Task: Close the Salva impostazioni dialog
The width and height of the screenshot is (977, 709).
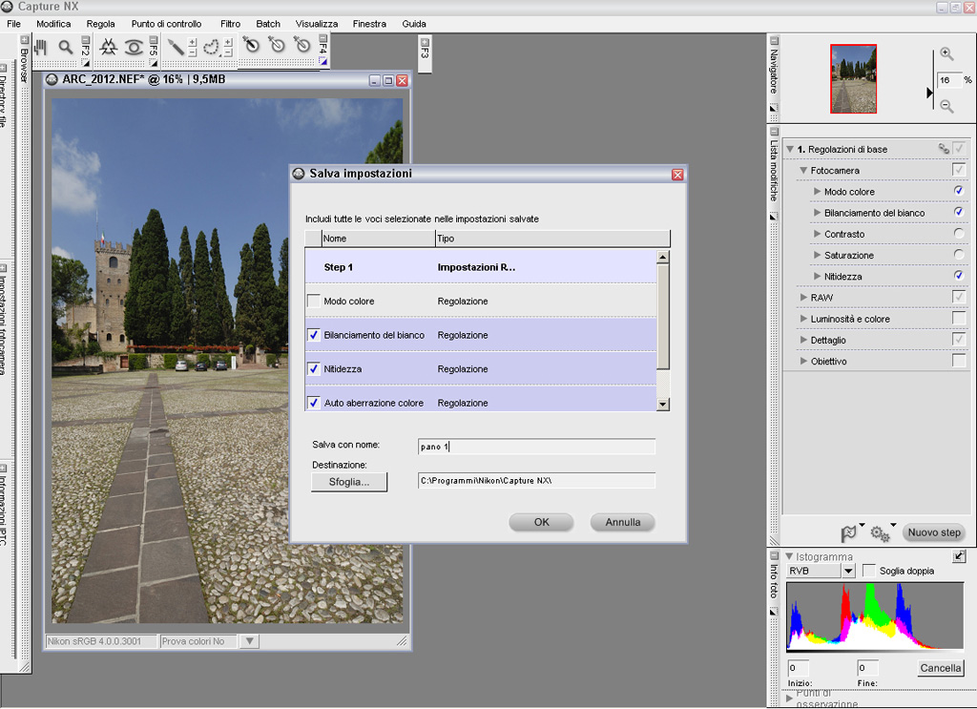Action: 677,175
